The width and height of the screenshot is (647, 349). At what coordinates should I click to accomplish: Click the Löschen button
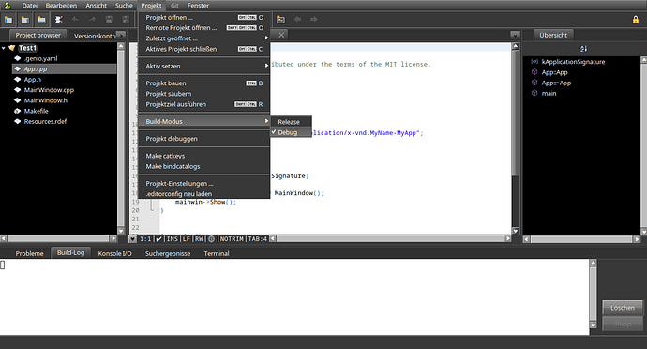[x=623, y=308]
